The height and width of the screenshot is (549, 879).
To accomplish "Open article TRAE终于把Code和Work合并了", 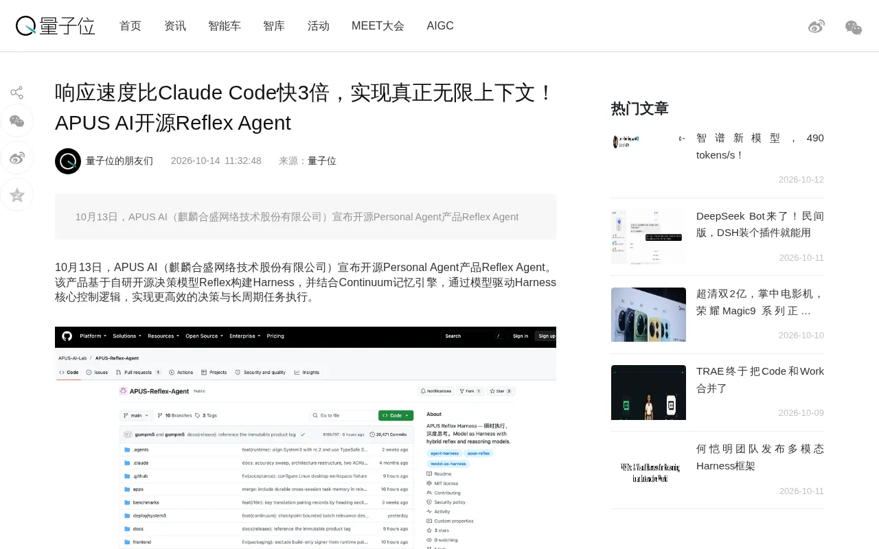I will tap(760, 379).
